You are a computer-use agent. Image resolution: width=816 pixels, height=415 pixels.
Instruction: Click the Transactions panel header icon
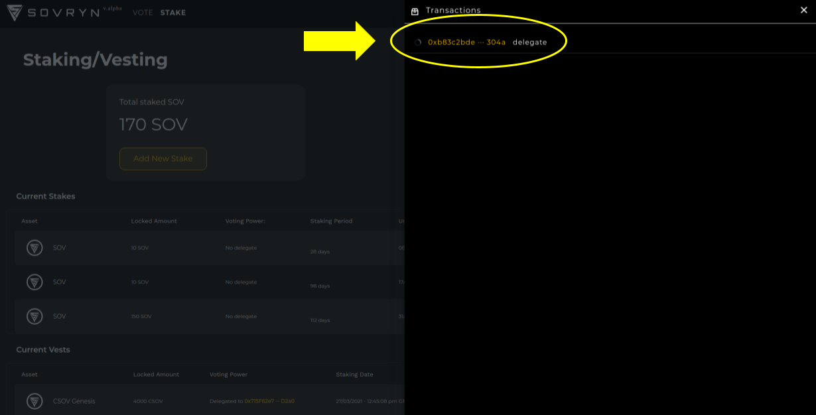coord(415,11)
